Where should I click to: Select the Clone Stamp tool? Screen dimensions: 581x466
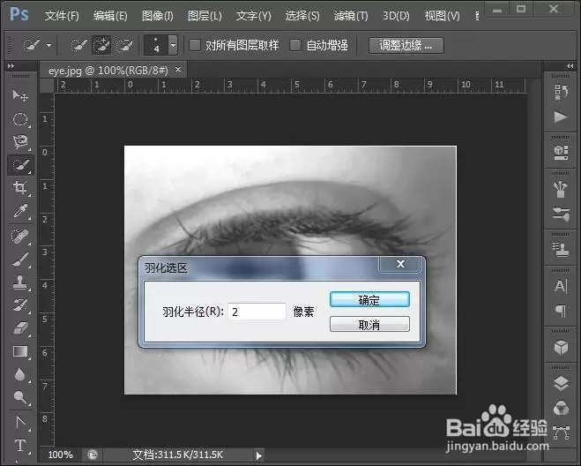pyautogui.click(x=20, y=282)
